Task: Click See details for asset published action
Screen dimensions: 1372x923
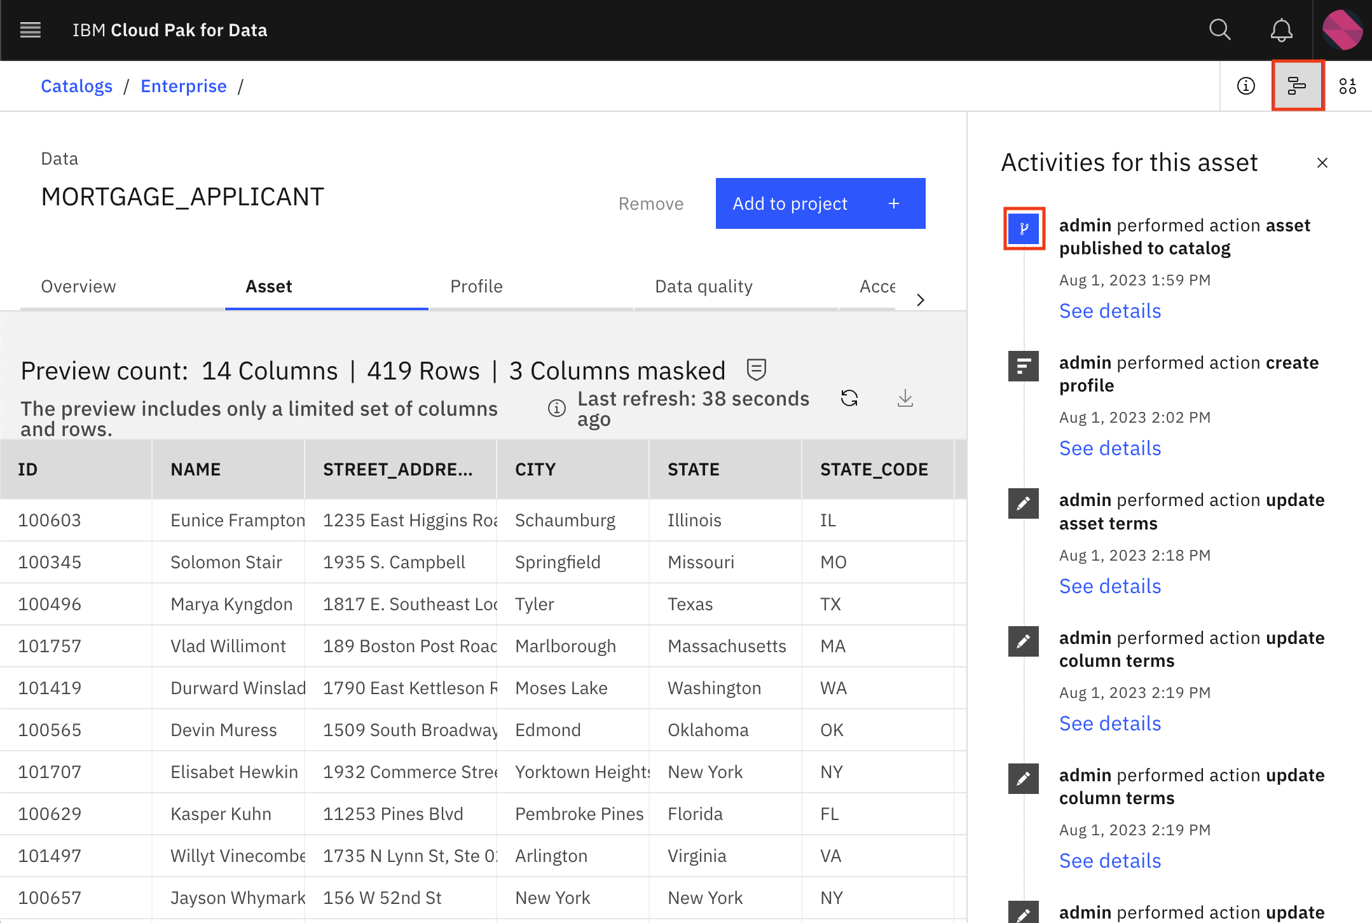Action: (x=1109, y=309)
